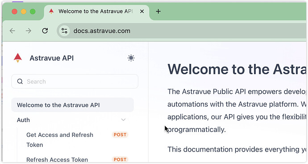Collapse the Auth section chevron
The height and width of the screenshot is (164, 308).
point(123,120)
